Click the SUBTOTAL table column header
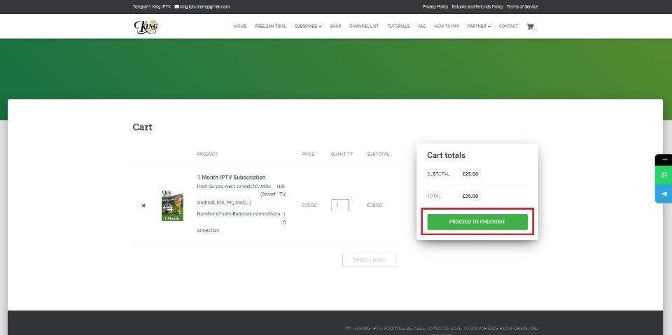 378,155
